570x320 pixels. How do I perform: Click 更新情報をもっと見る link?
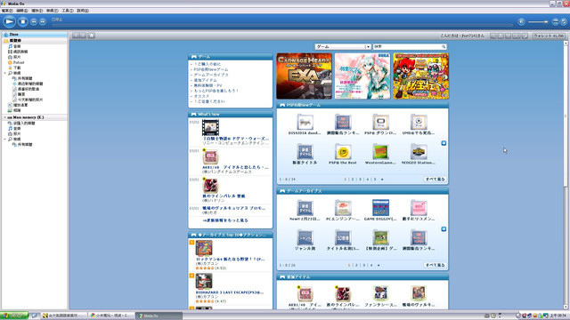pyautogui.click(x=225, y=220)
